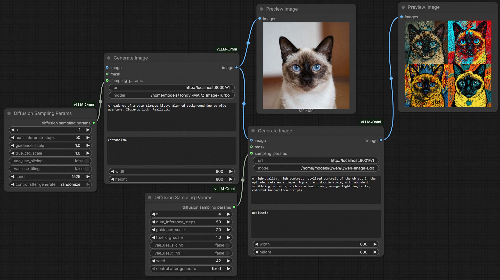The image size is (500, 280).
Task: Increase n in the sampling node with seed 1525
Action: coord(88,130)
